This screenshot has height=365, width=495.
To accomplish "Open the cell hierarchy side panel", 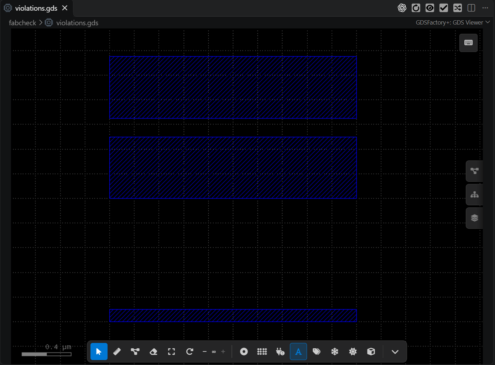I will tap(474, 195).
